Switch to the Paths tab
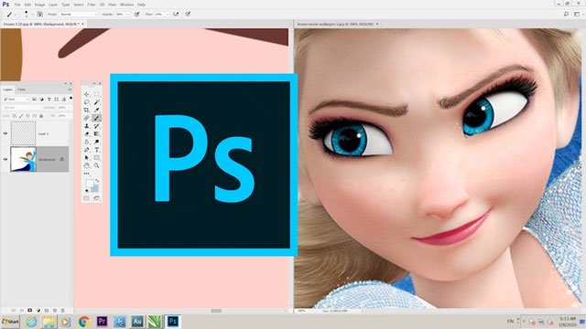 [22, 90]
